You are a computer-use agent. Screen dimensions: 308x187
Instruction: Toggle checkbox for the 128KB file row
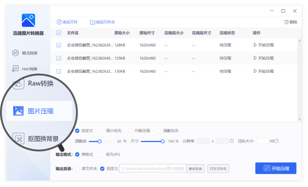[59, 45]
